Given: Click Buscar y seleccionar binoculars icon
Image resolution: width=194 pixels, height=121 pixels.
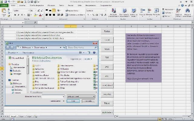Looking at the screenshot, I should point(188,11).
